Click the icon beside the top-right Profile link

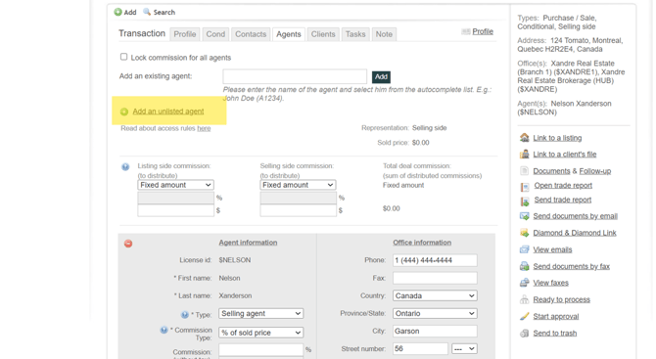click(466, 31)
